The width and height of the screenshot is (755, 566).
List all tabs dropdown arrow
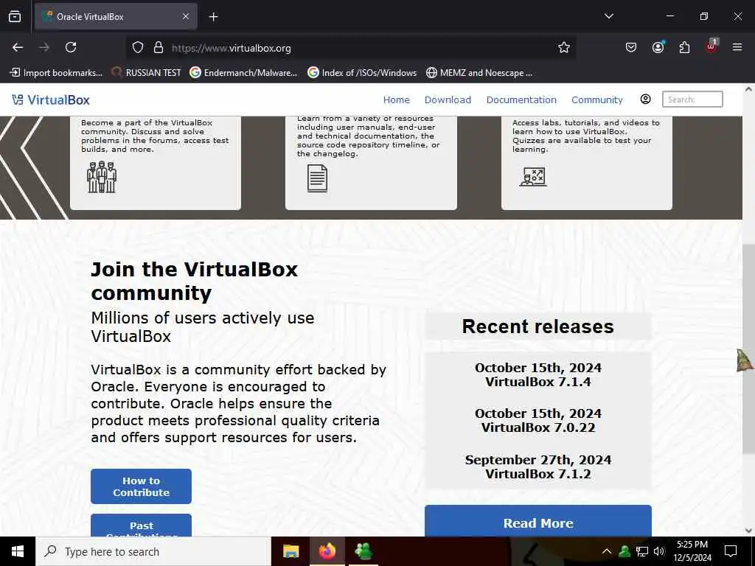pos(608,16)
